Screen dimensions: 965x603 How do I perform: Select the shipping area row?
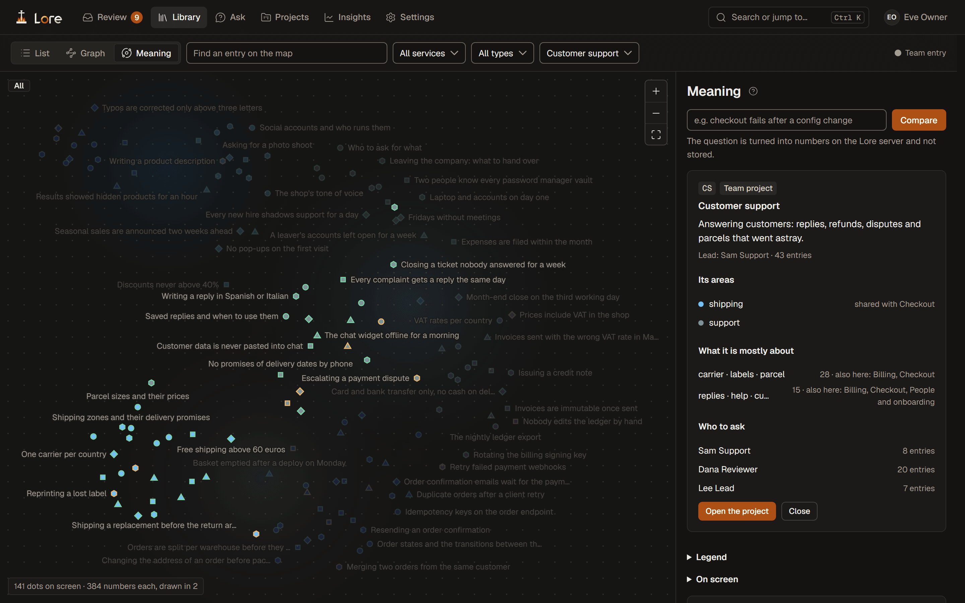pos(816,304)
